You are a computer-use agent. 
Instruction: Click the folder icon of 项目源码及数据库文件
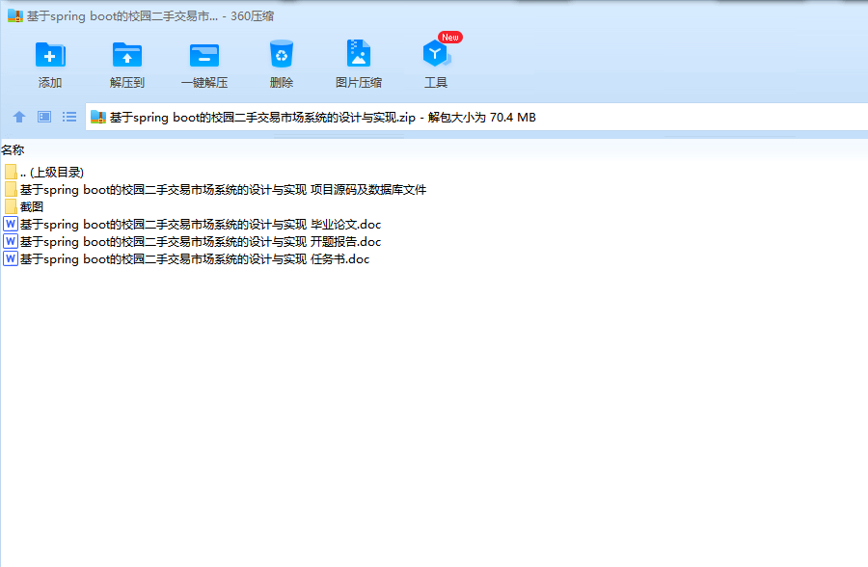click(x=11, y=189)
